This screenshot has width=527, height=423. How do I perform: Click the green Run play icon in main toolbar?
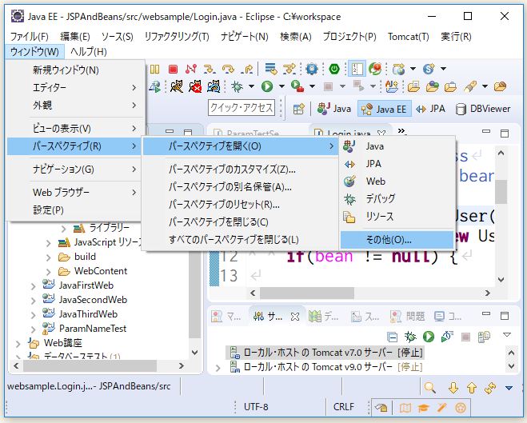267,86
